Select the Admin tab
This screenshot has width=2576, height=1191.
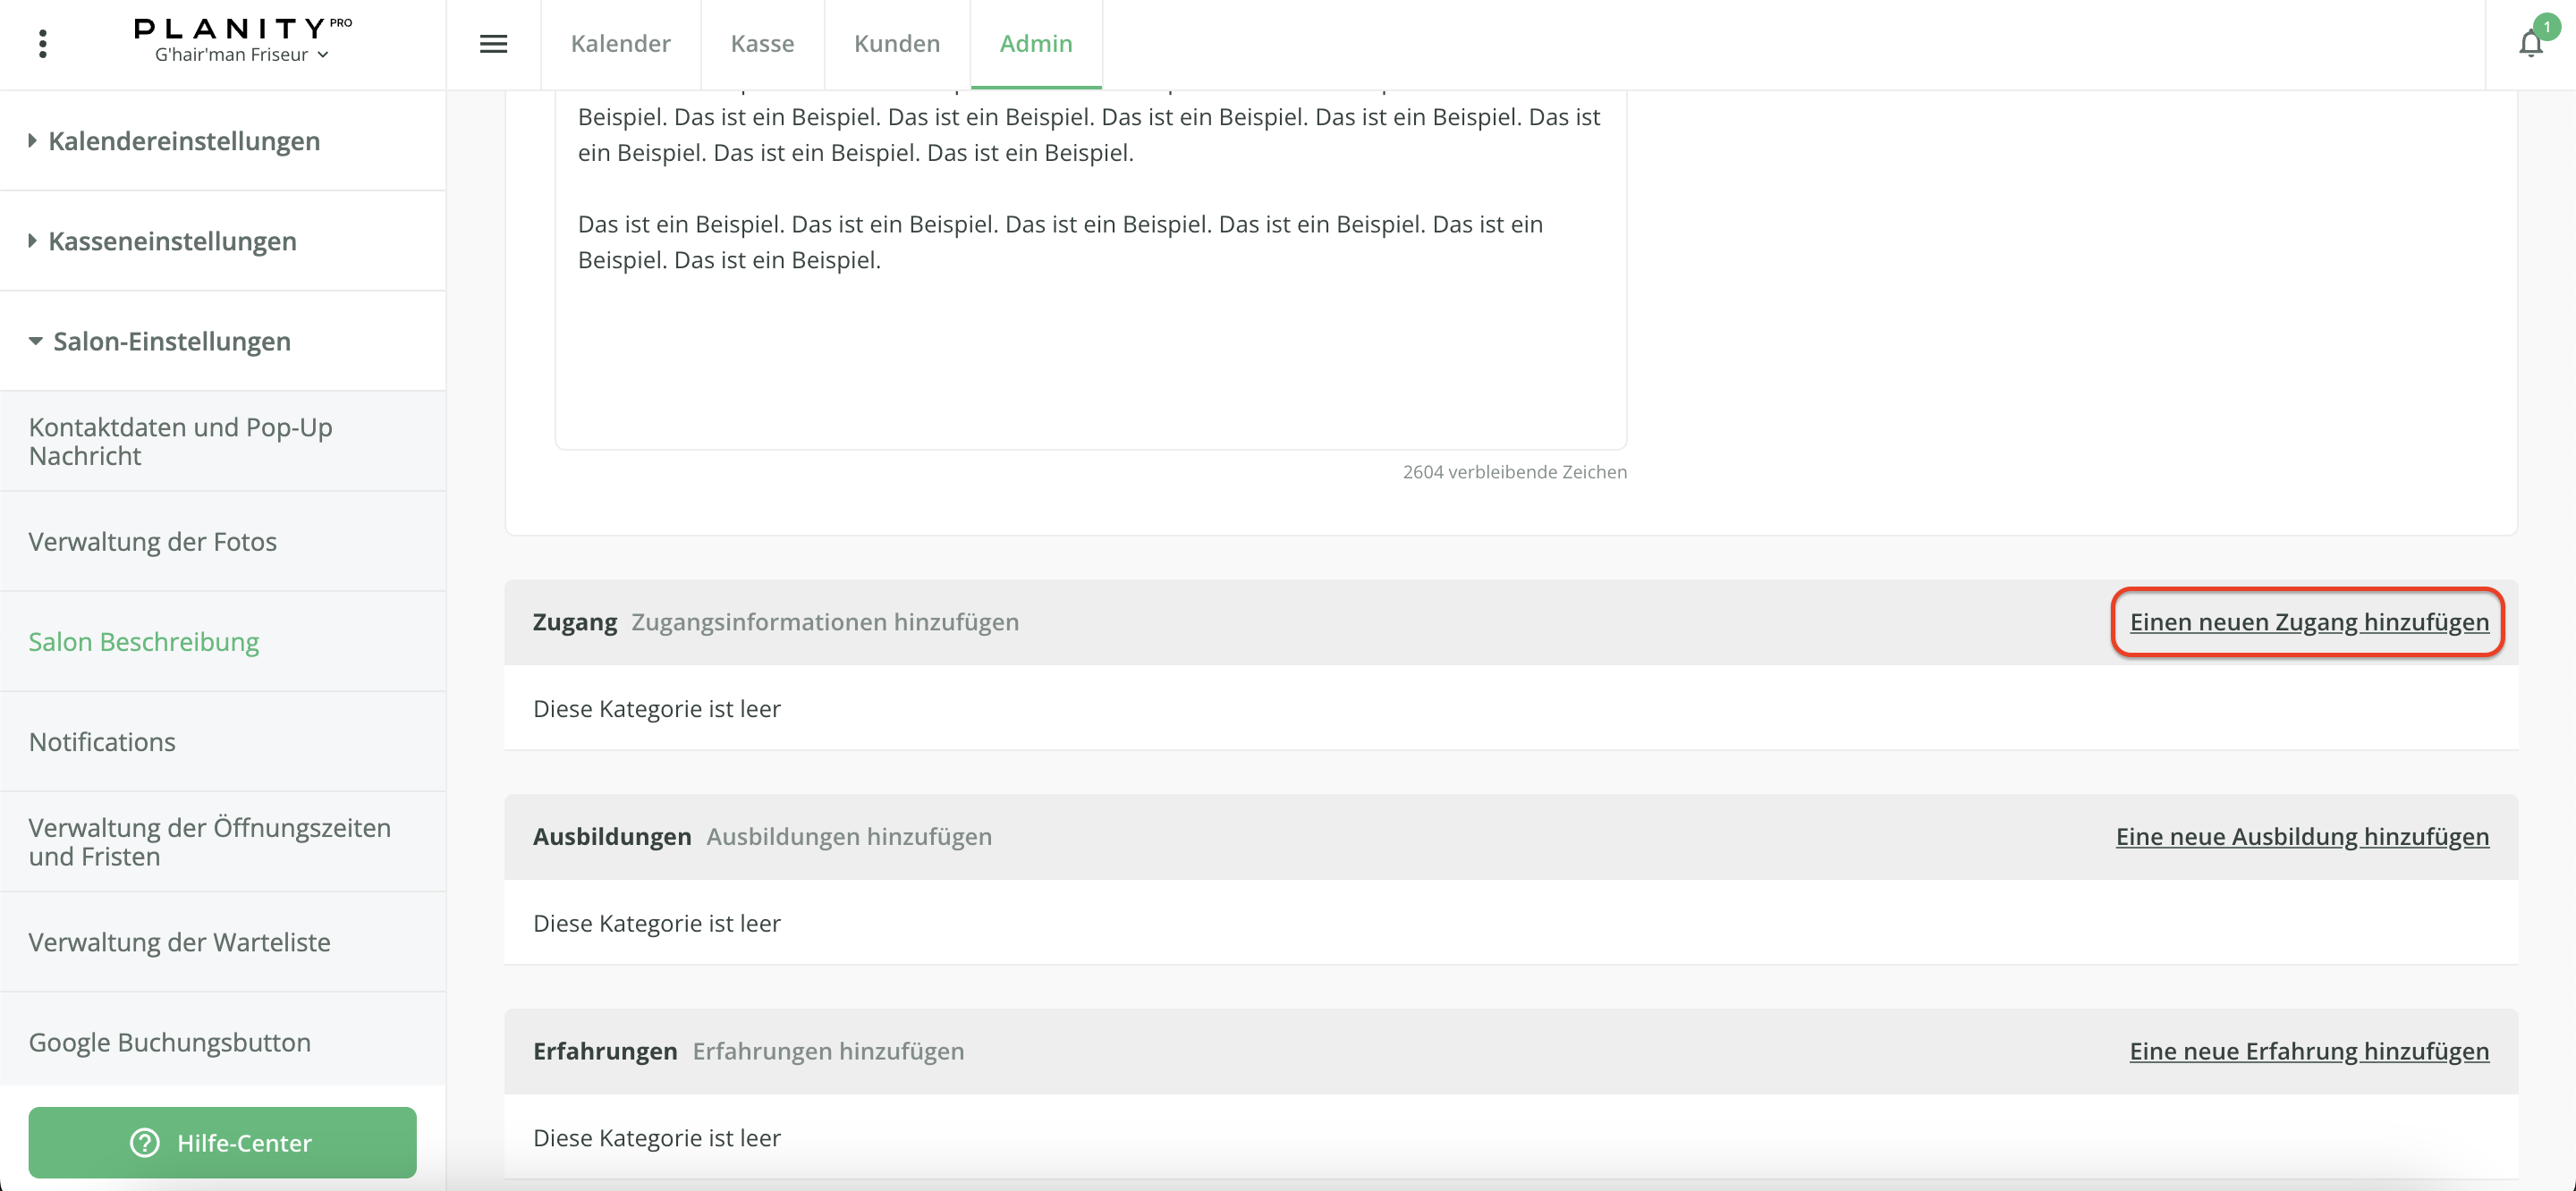pos(1035,44)
